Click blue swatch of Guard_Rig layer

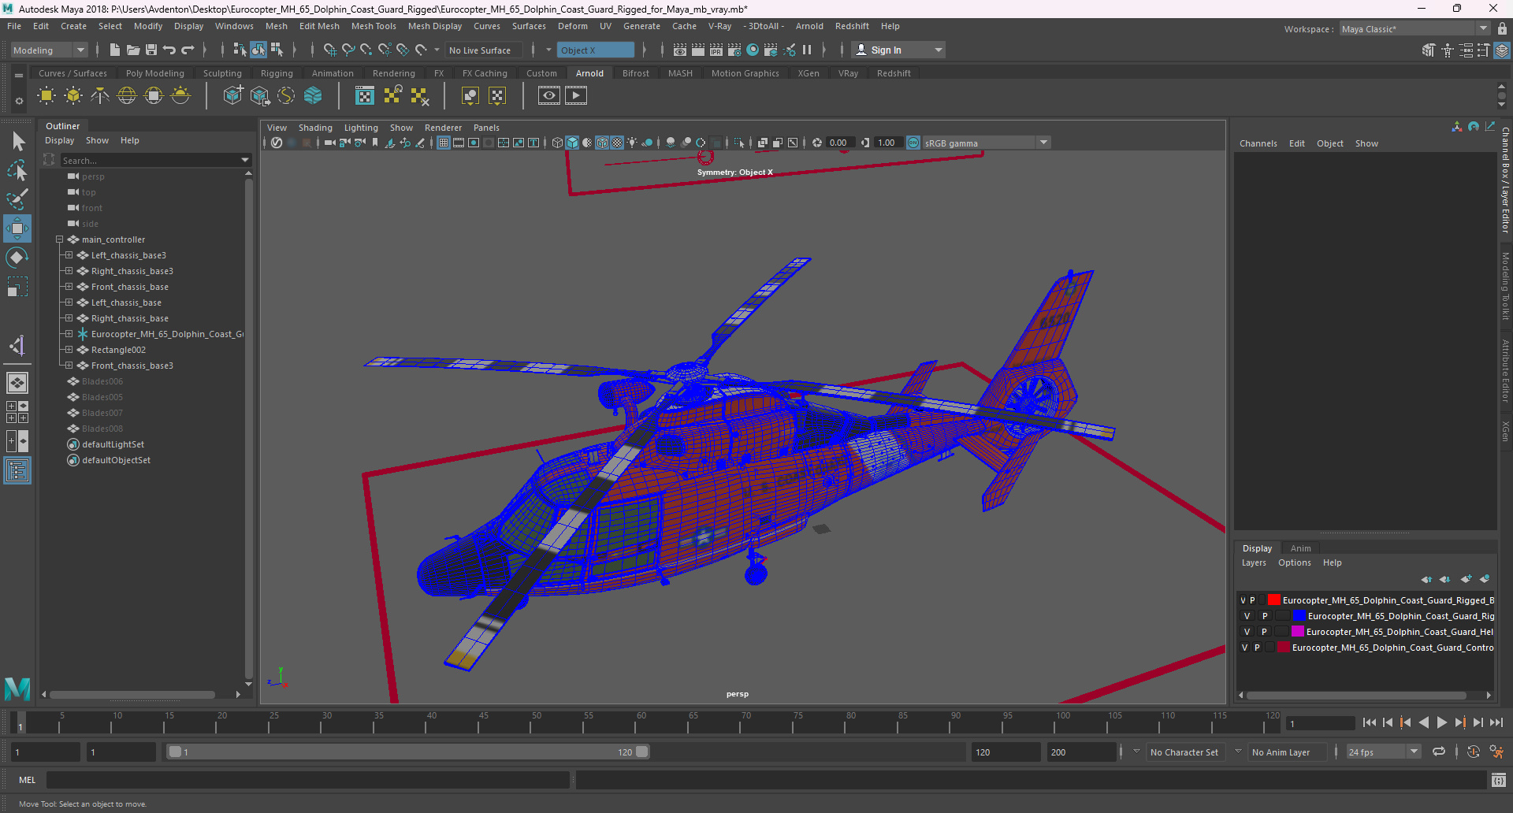[1299, 616]
